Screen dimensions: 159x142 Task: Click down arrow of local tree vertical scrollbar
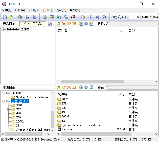tap(52, 130)
